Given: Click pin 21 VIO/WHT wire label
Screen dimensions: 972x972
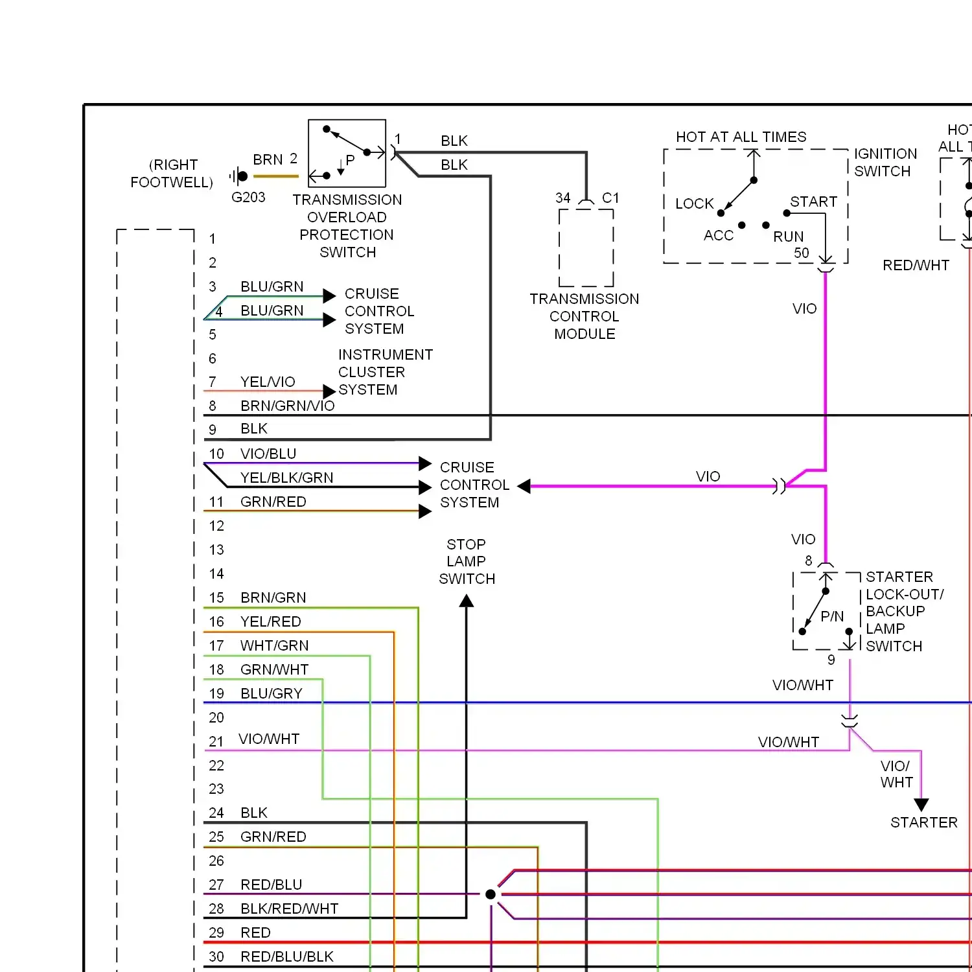Looking at the screenshot, I should click(269, 739).
